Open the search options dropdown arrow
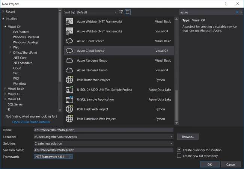 tap(241, 12)
